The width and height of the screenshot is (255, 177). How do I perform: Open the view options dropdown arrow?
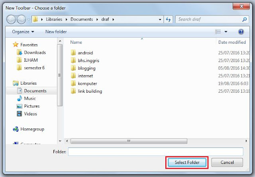pos(226,32)
